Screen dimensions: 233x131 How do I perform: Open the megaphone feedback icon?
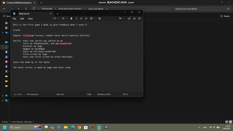tap(129, 18)
